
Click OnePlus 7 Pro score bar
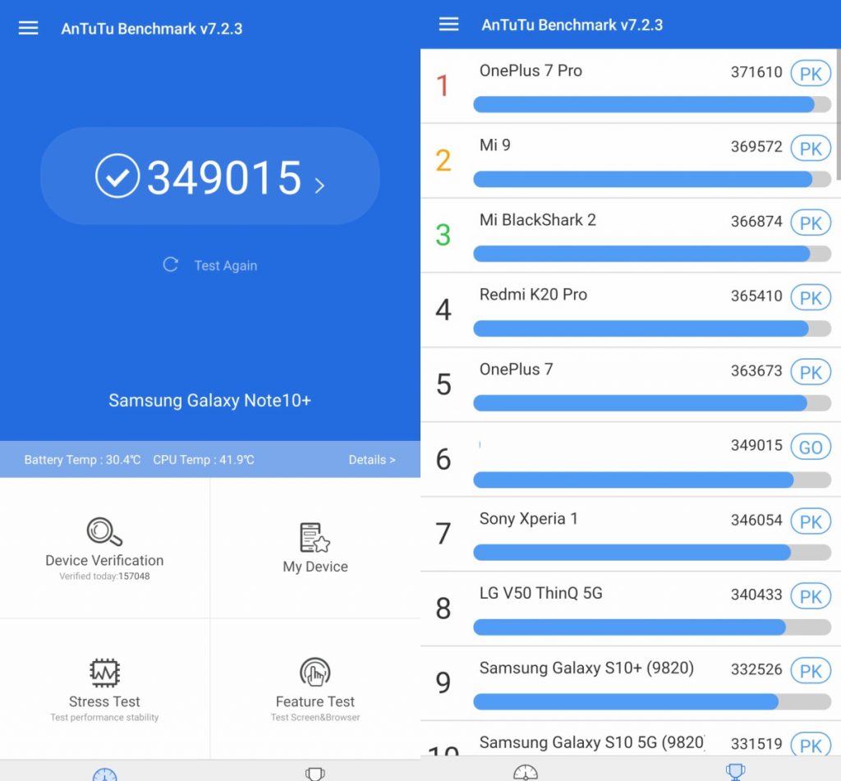[x=652, y=104]
